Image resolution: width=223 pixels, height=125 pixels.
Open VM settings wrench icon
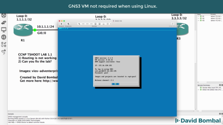(79, 24)
